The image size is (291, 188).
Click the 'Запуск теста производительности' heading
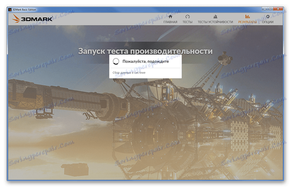coord(145,51)
